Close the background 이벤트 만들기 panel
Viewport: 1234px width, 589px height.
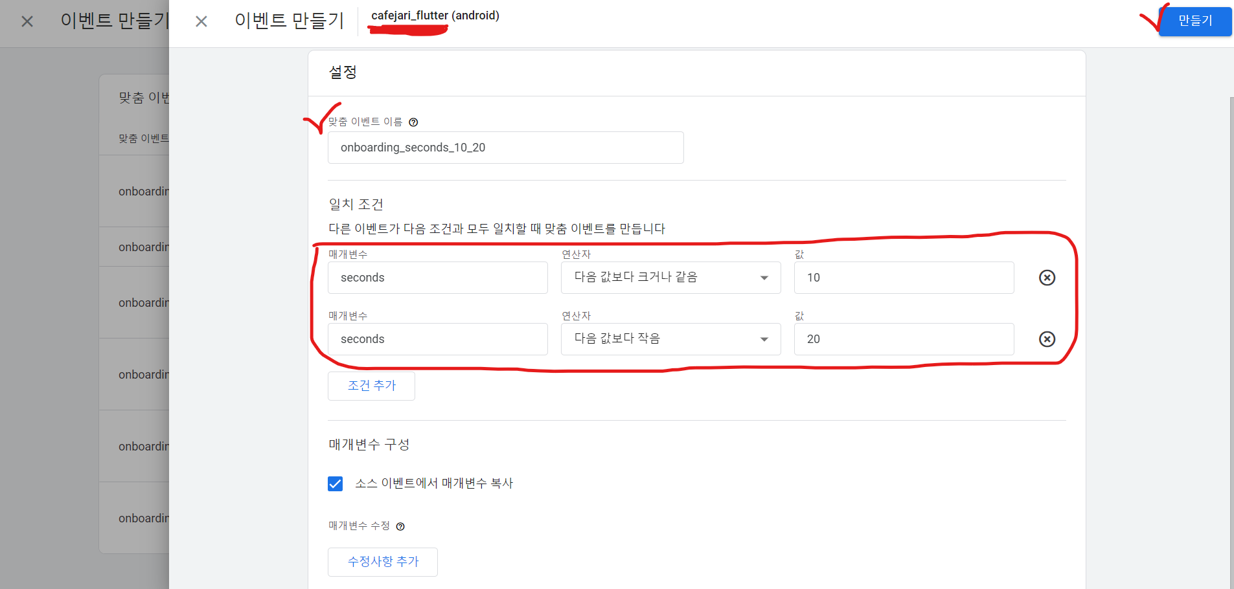[27, 21]
